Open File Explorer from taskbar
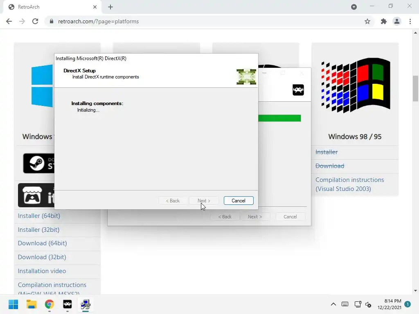The height and width of the screenshot is (314, 419). coord(31,304)
